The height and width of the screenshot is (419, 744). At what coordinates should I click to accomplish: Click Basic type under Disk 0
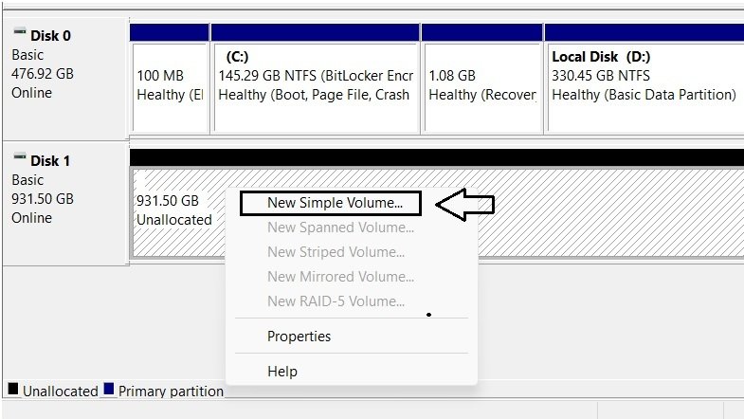click(x=27, y=55)
